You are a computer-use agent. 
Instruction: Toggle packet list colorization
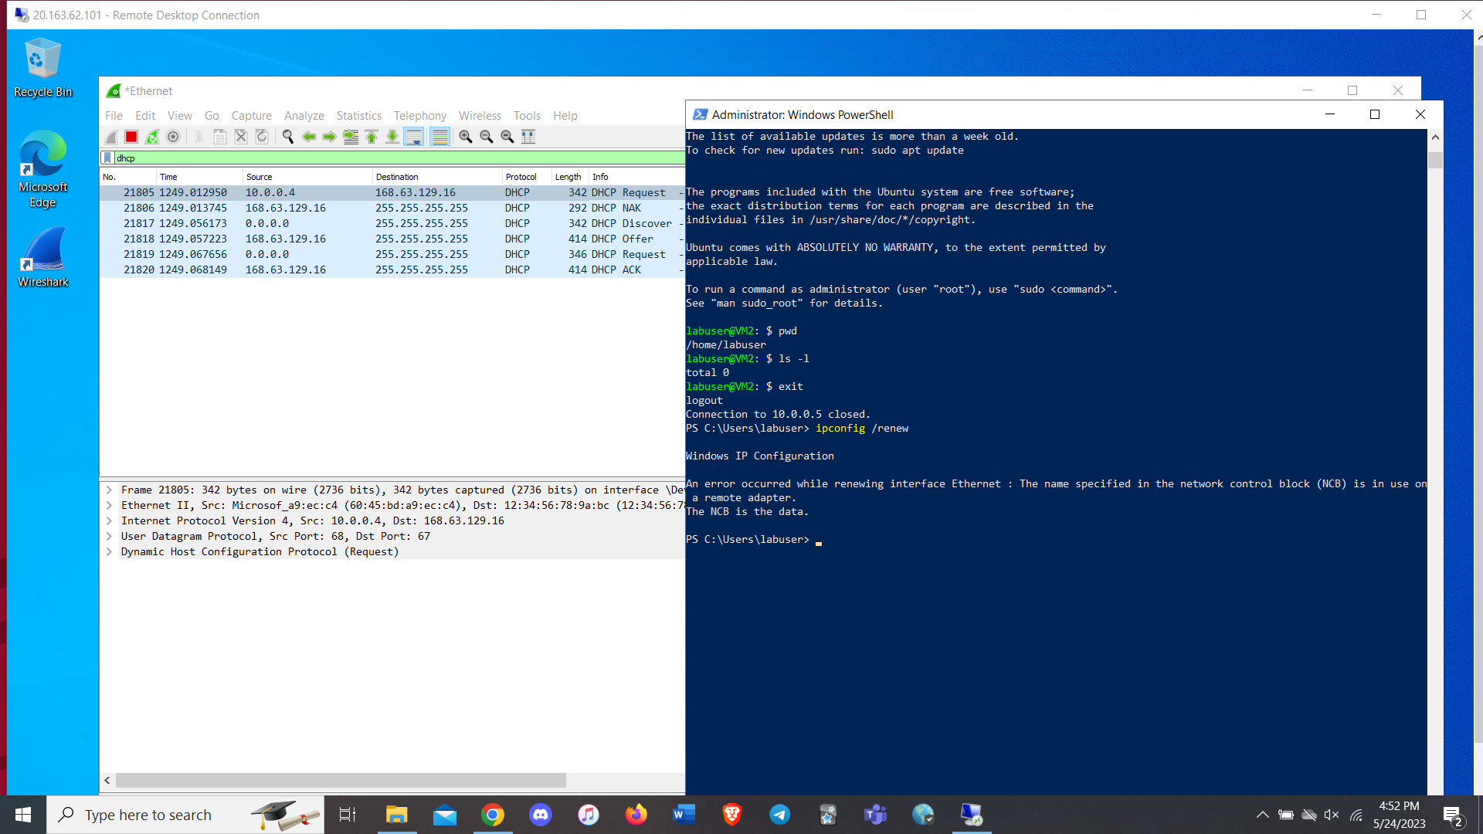click(439, 137)
